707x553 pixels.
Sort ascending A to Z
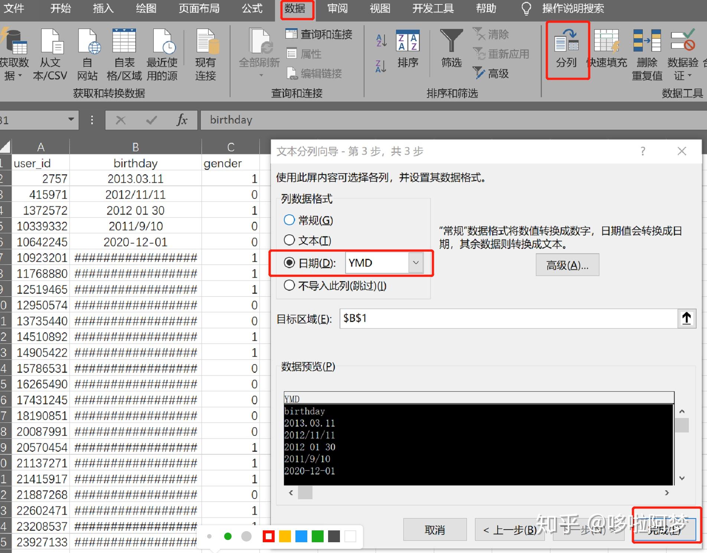tap(382, 40)
